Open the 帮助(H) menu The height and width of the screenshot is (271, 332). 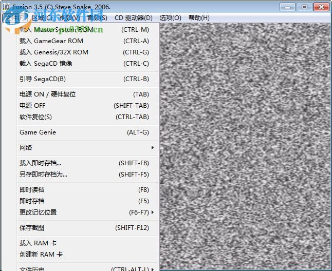(199, 18)
